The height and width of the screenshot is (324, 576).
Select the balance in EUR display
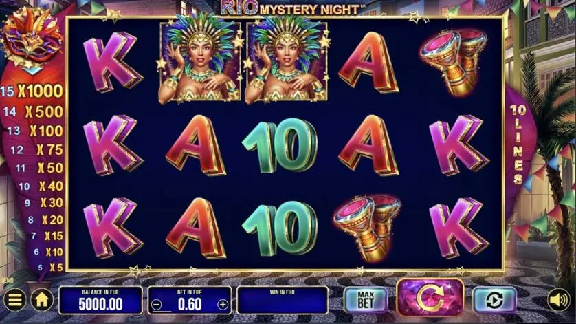pos(100,300)
